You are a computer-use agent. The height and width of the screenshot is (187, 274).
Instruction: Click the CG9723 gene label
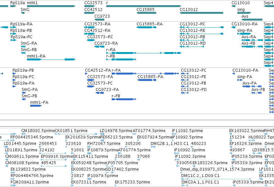(x=102, y=16)
